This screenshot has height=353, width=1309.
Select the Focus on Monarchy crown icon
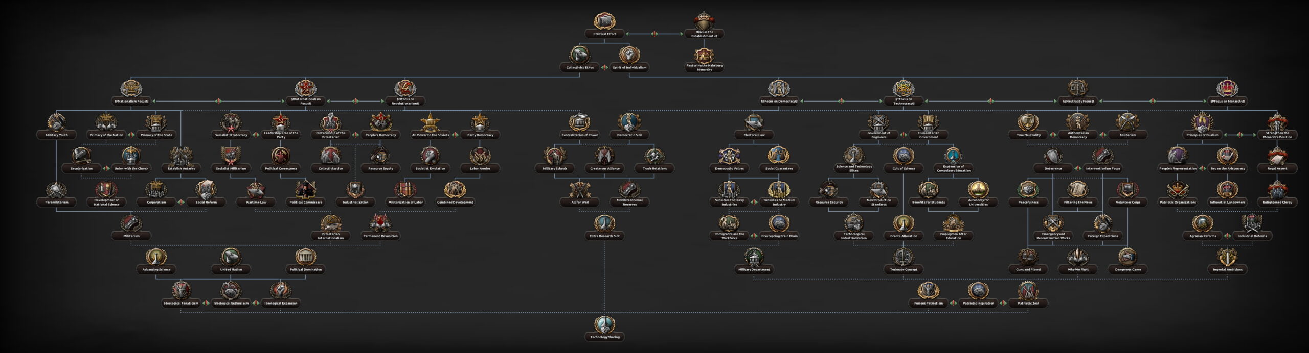click(1227, 89)
